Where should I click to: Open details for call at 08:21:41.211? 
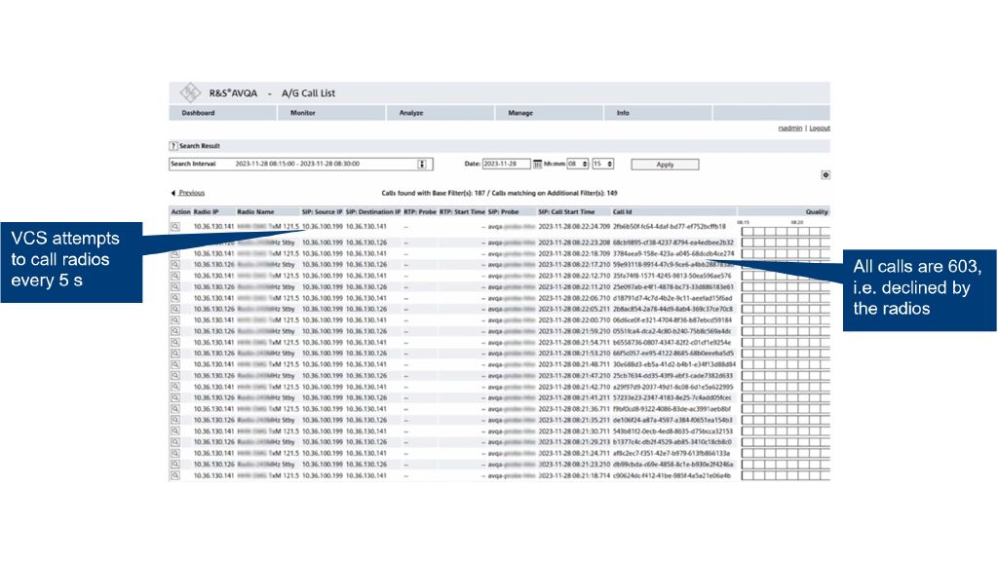(x=175, y=397)
